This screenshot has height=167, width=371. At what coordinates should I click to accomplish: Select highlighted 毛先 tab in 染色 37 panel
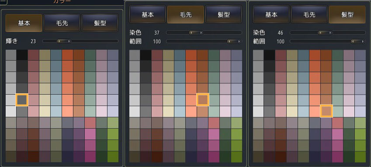(x=185, y=14)
